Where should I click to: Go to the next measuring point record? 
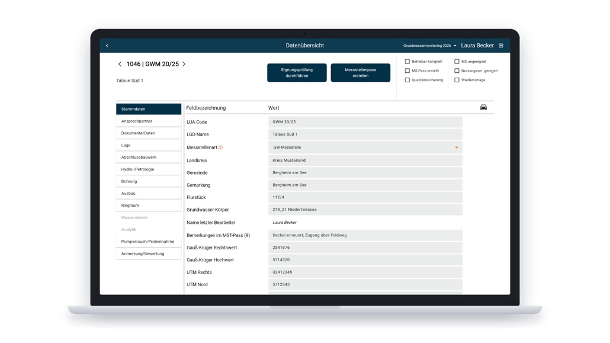(x=184, y=64)
